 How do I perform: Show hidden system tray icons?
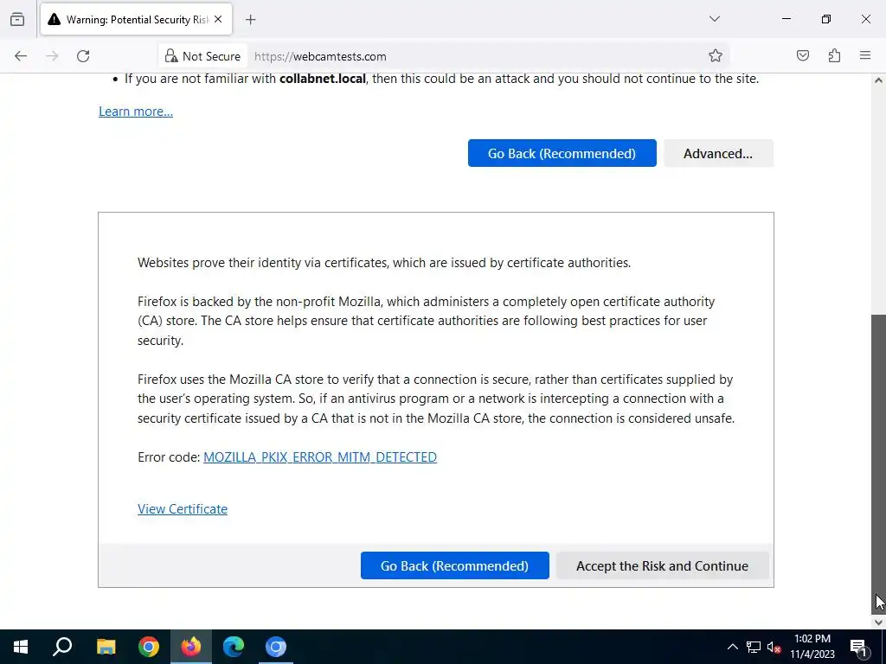[x=732, y=647]
